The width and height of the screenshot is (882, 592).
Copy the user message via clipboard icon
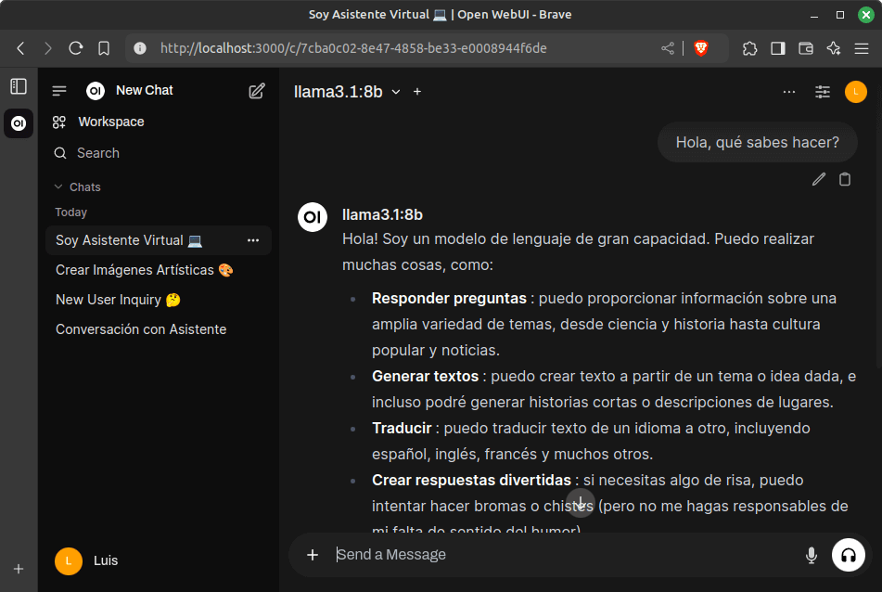tap(845, 180)
